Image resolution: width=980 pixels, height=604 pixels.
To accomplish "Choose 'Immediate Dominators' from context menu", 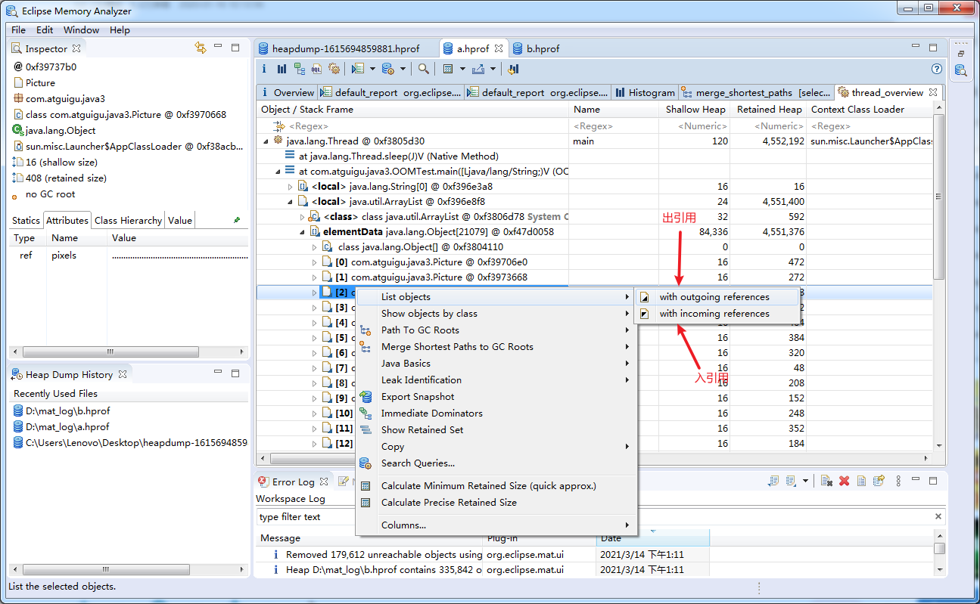I will (496, 414).
